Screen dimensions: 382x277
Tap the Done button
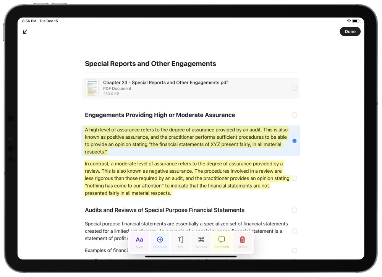point(350,31)
